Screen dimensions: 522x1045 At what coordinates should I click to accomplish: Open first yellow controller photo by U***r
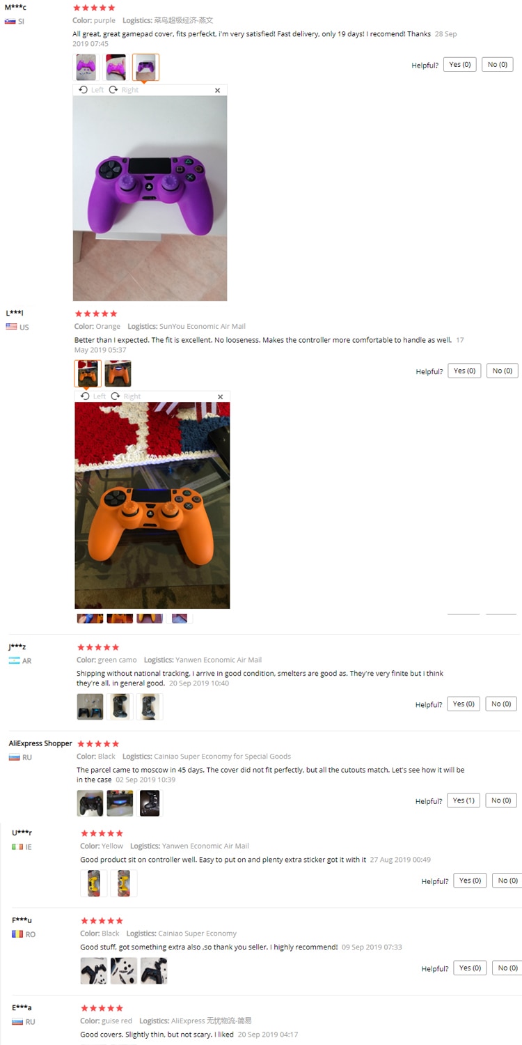(x=93, y=883)
